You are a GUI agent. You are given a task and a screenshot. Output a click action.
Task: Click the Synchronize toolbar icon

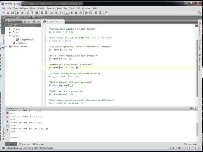click(12, 13)
